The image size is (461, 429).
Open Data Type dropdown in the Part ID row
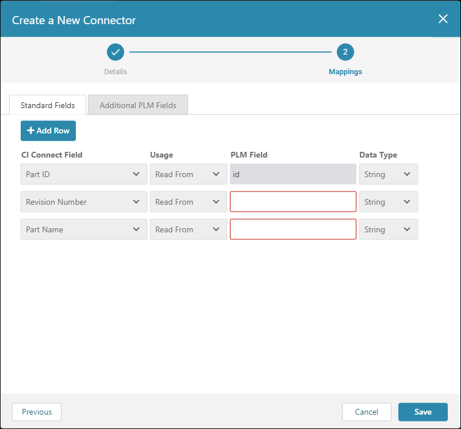click(389, 174)
